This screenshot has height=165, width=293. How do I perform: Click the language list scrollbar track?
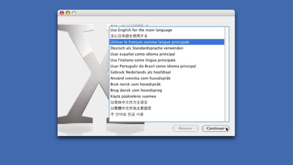coord(226,74)
